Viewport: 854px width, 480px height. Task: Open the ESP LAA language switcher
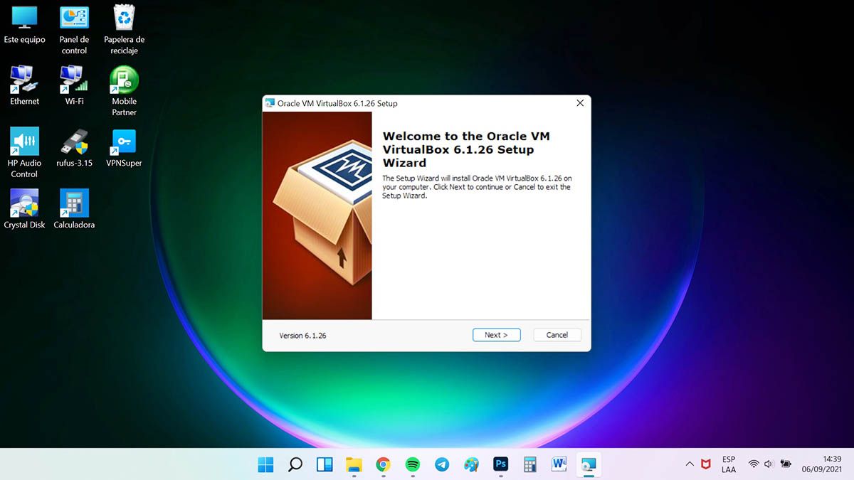point(728,464)
